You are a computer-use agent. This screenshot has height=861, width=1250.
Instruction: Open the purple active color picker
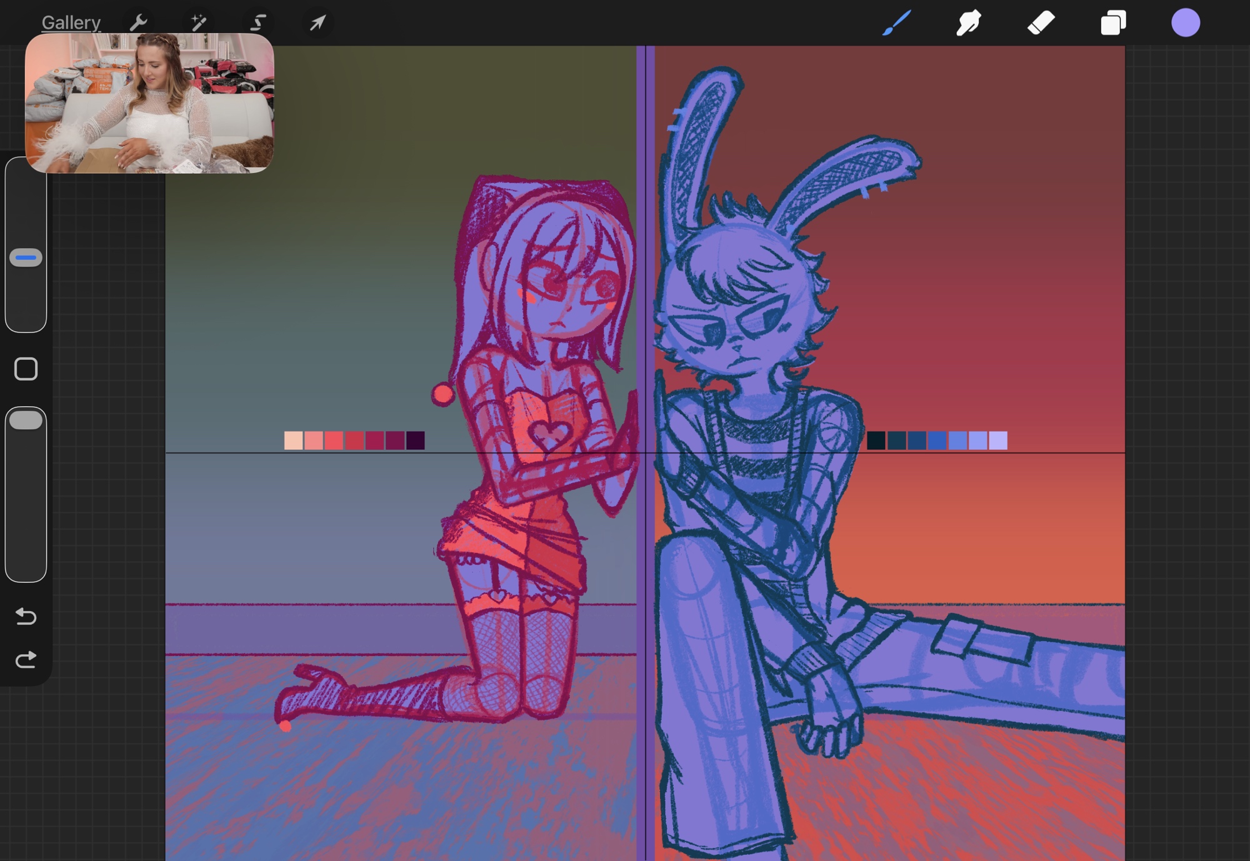point(1185,23)
